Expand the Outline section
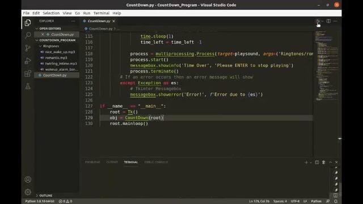 tap(45, 195)
